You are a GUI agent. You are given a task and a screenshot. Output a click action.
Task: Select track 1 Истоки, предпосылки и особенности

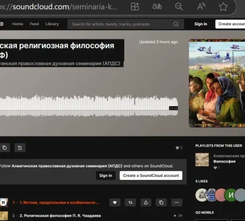tap(59, 202)
